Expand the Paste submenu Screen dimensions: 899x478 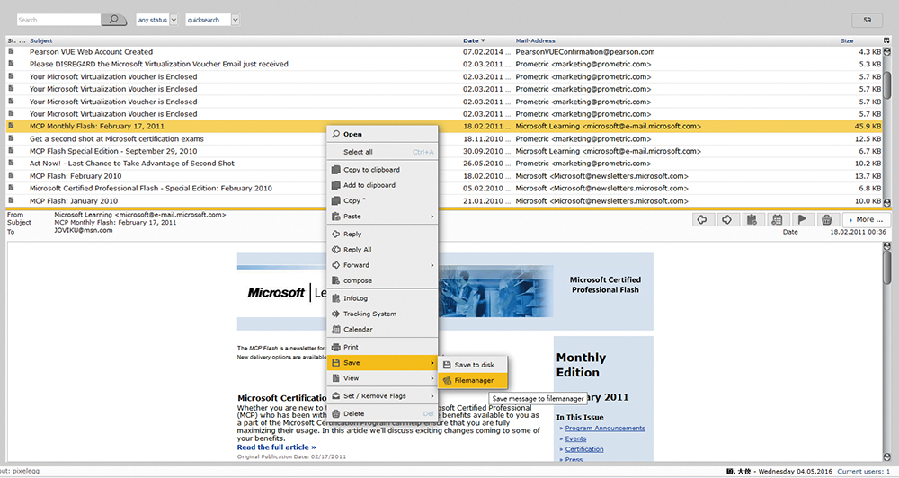click(382, 217)
